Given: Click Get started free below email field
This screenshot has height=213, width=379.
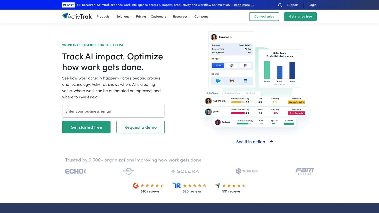Looking at the screenshot, I should click(86, 127).
